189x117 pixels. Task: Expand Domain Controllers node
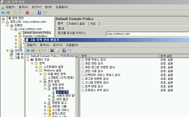tap(16, 36)
